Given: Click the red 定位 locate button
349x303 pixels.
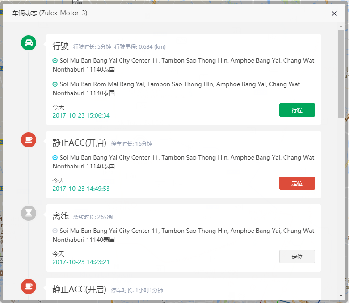Looking at the screenshot, I should pyautogui.click(x=297, y=183).
